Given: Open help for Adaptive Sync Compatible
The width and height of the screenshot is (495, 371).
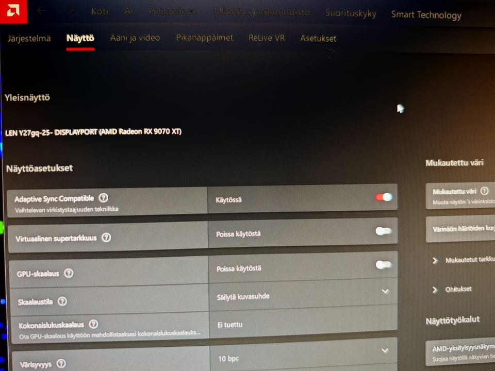Looking at the screenshot, I should 104,198.
